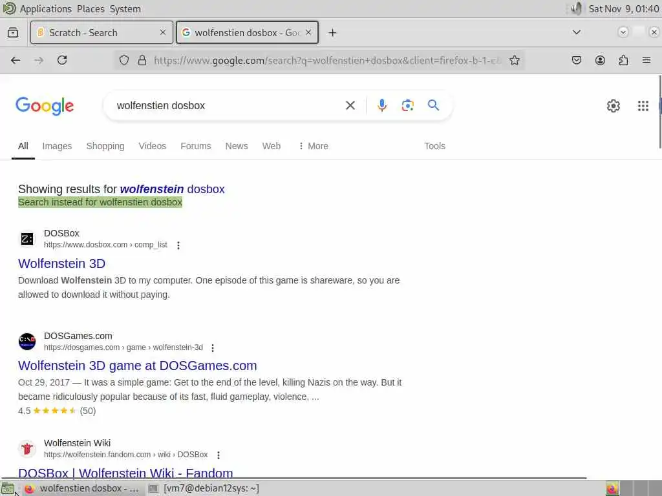Open the Firefox tracking protection shield
Screen dimensions: 662x496
123,60
